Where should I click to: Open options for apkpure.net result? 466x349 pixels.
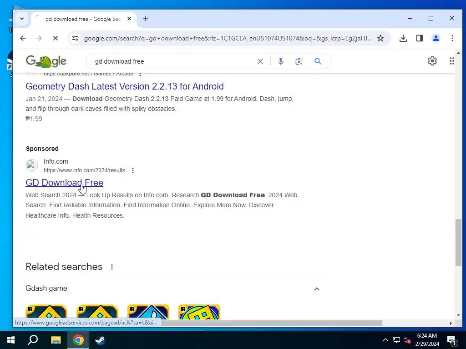coord(140,74)
